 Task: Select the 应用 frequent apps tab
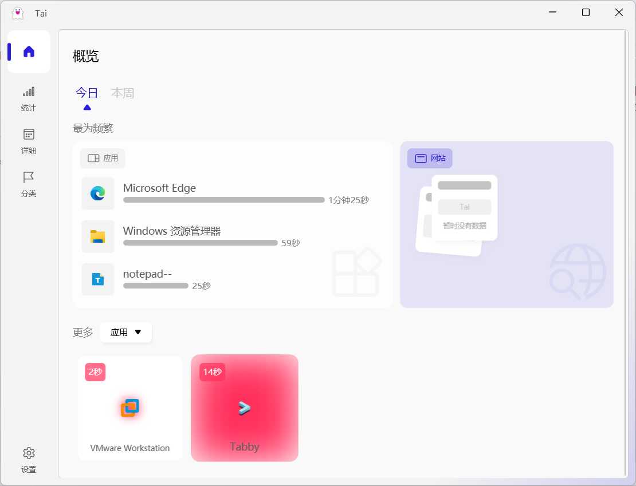point(103,158)
